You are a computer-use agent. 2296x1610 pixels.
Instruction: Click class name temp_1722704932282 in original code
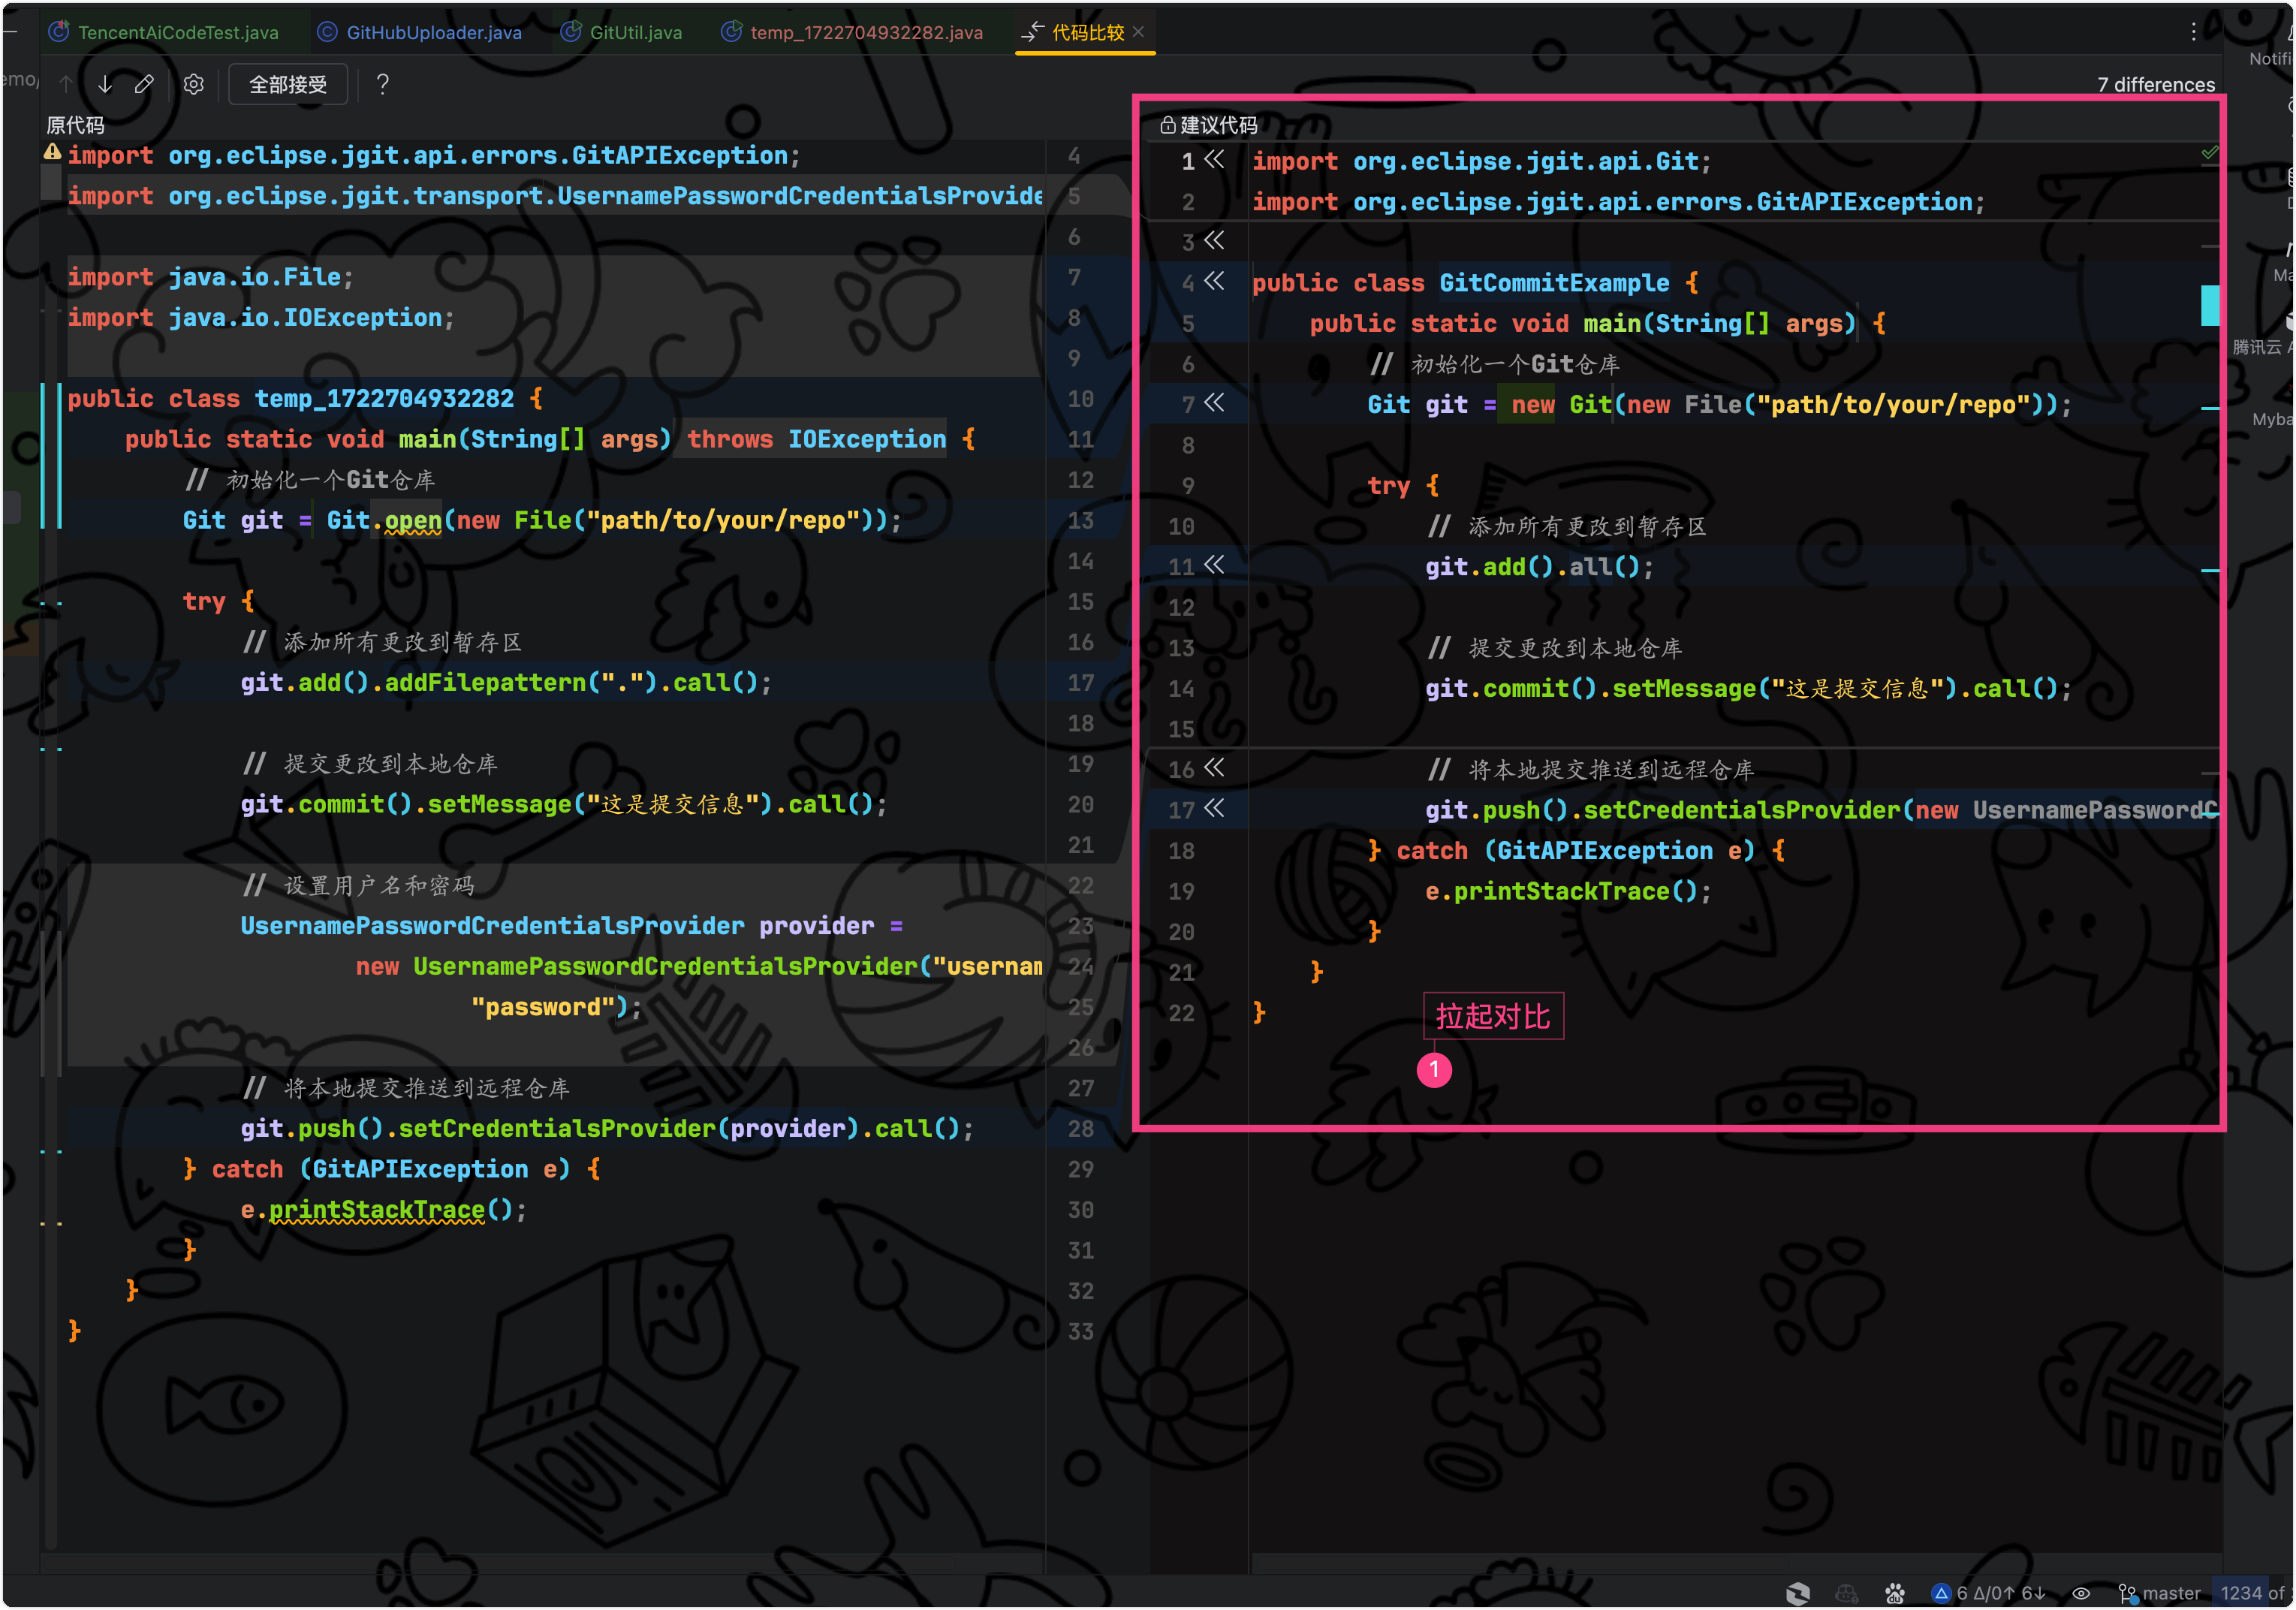click(384, 398)
